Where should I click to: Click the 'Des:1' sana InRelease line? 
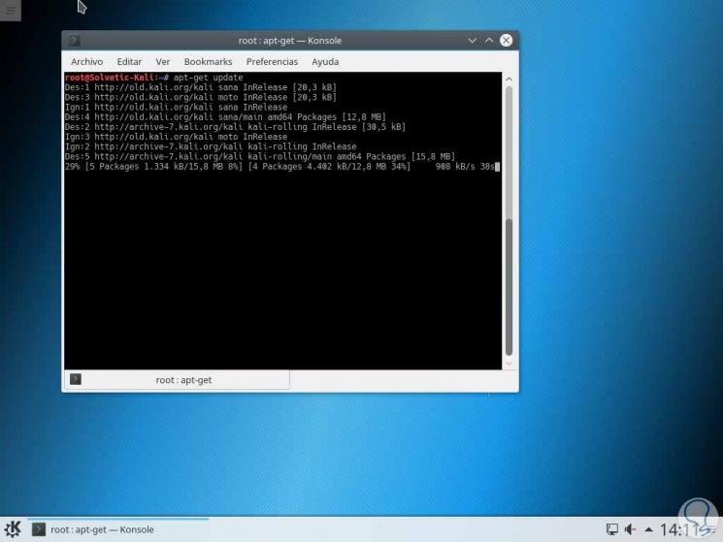pyautogui.click(x=201, y=87)
